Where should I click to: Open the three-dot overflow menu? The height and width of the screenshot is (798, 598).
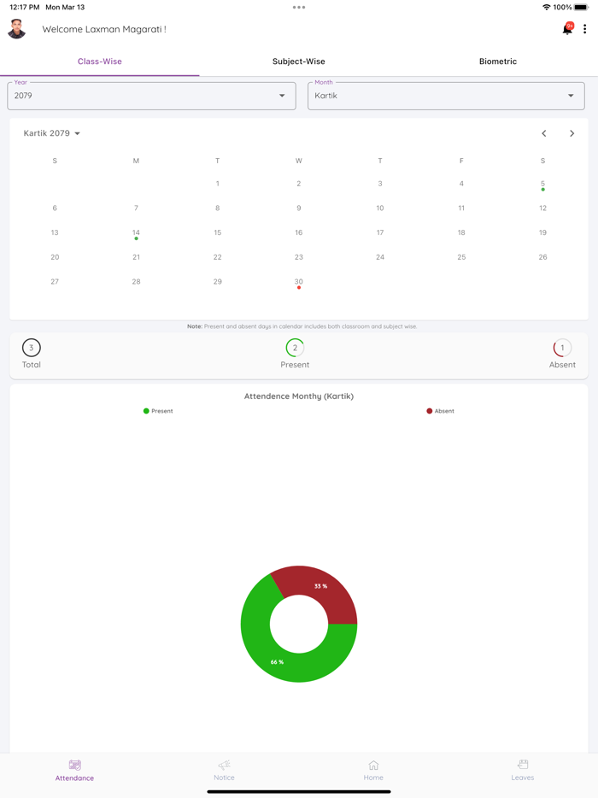pos(585,29)
